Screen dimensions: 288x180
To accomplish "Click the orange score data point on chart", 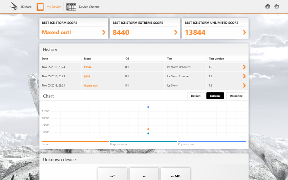I will (x=148, y=129).
